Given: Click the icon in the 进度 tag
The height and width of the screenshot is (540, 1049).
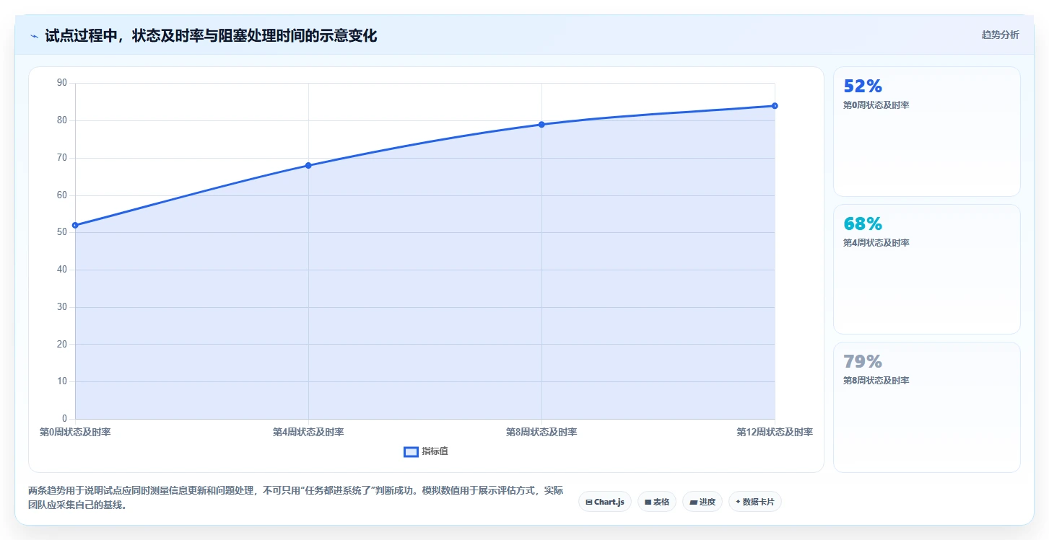Looking at the screenshot, I should [x=693, y=502].
